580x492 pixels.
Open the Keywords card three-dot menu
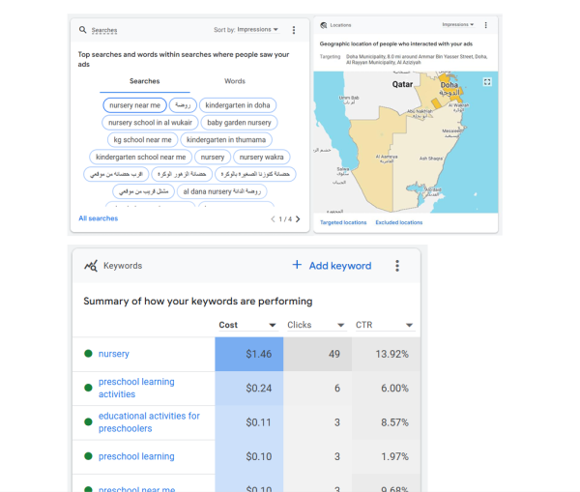[397, 266]
